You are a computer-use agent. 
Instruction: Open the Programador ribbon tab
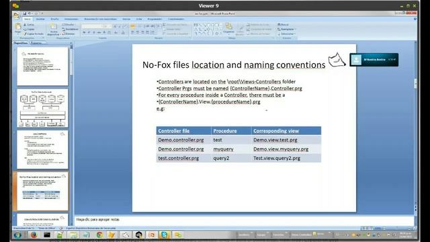155,19
